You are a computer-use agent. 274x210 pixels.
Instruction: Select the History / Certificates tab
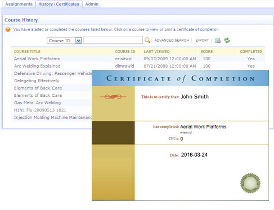tap(59, 4)
